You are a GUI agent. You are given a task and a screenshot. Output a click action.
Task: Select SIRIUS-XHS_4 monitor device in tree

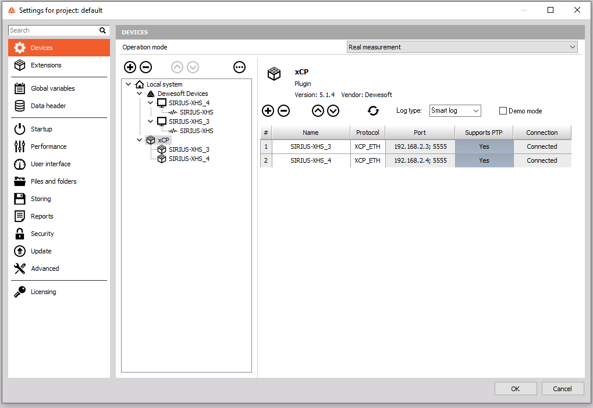click(x=189, y=103)
